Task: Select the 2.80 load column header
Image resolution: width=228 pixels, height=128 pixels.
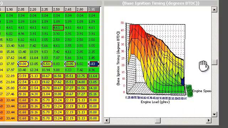Action: point(82,10)
